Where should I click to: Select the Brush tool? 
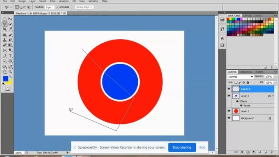(x=10, y=35)
